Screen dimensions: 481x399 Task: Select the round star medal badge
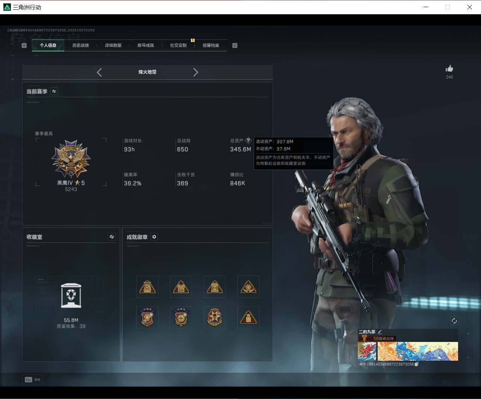[215, 317]
